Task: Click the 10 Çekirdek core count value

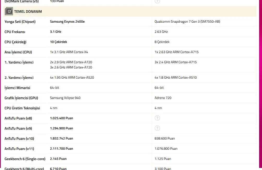Action: pos(58,42)
